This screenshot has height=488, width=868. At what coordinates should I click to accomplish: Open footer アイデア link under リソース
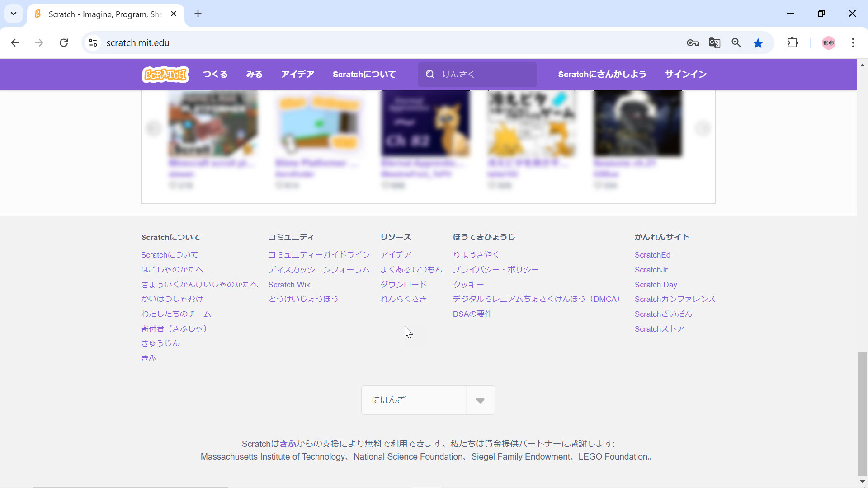point(396,255)
